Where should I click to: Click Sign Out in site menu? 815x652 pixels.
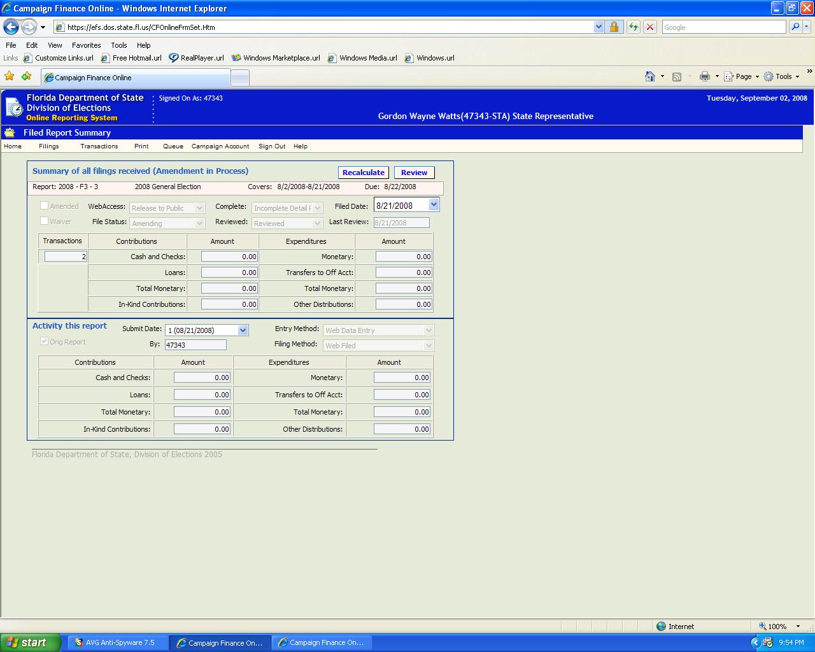272,146
